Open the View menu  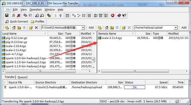click(23, 9)
